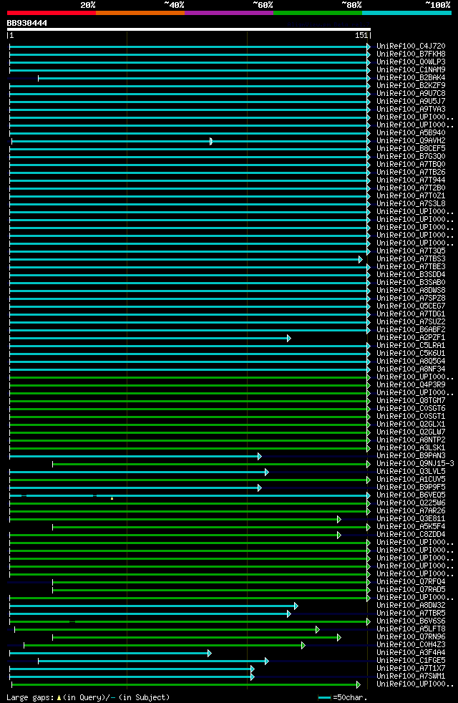Click the purple ~60% identity legend segment
The width and height of the screenshot is (458, 703).
tap(229, 13)
